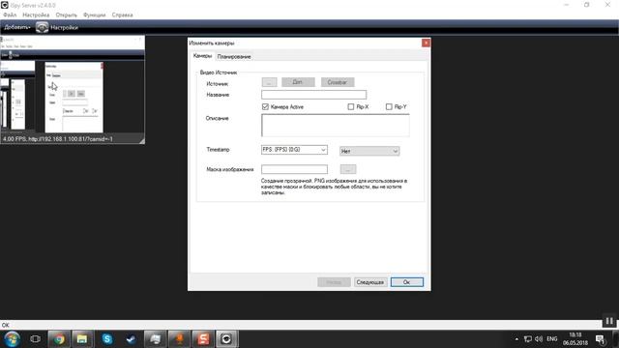Screen dimensions: 619x348
Task: Open the Windows Start button
Action: (x=13, y=339)
